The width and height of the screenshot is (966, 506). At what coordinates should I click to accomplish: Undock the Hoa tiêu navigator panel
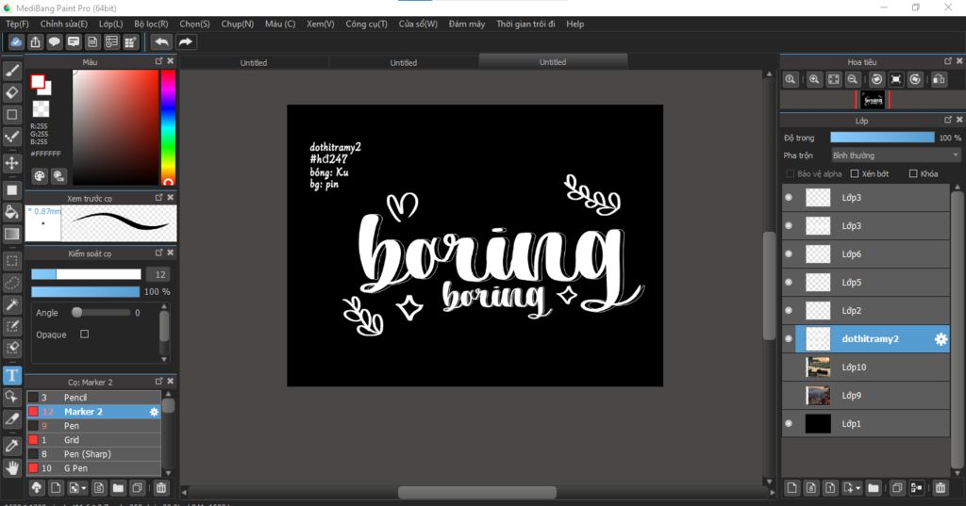click(x=948, y=61)
